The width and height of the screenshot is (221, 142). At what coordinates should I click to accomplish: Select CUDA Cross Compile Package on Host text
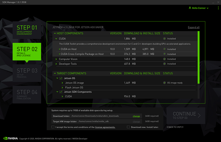pyautogui.click(x=82, y=54)
